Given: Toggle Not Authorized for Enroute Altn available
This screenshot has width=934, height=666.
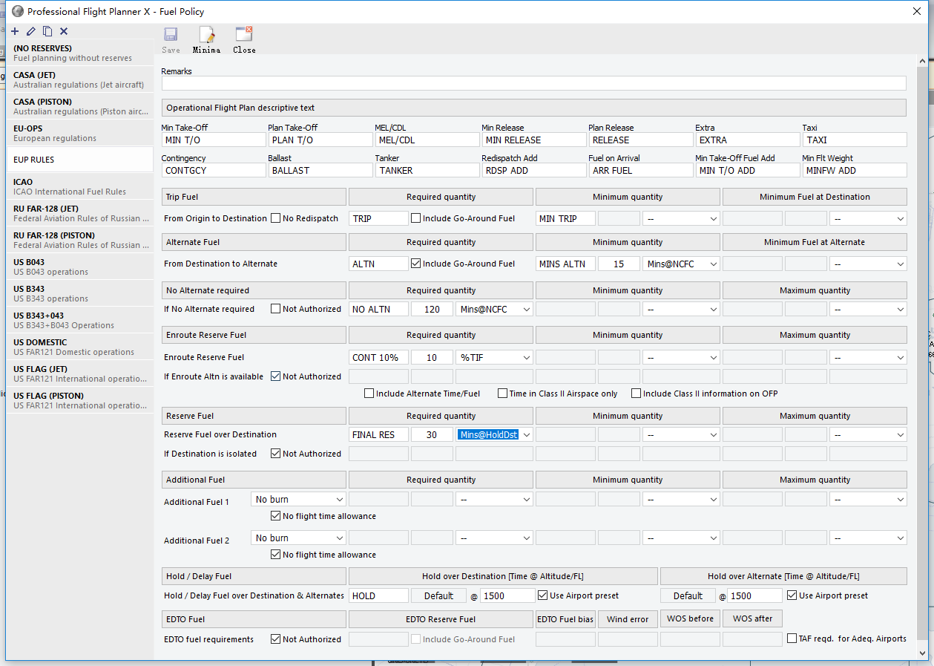Looking at the screenshot, I should [275, 376].
